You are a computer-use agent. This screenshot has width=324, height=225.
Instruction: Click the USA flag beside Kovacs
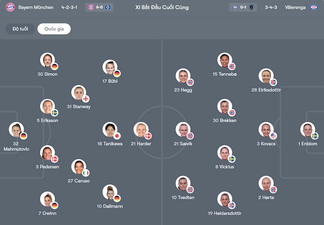(x=273, y=136)
